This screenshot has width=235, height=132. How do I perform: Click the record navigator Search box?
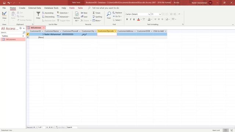click(x=72, y=127)
